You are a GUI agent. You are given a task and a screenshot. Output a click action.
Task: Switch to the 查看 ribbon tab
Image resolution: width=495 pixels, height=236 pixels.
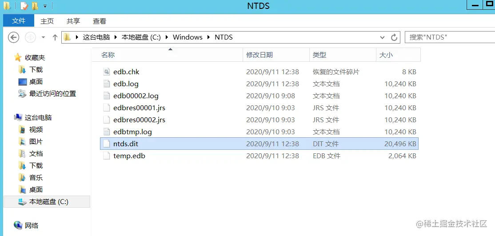(100, 21)
